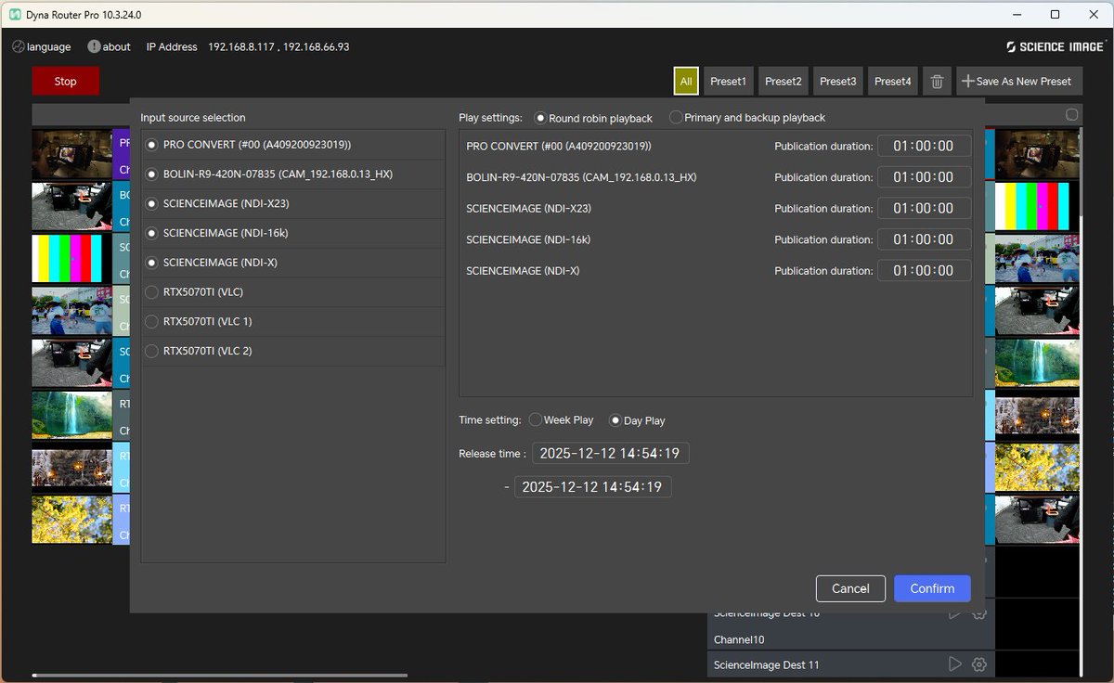Edit NDI-16k publication duration field
Image resolution: width=1114 pixels, height=683 pixels.
tap(924, 239)
